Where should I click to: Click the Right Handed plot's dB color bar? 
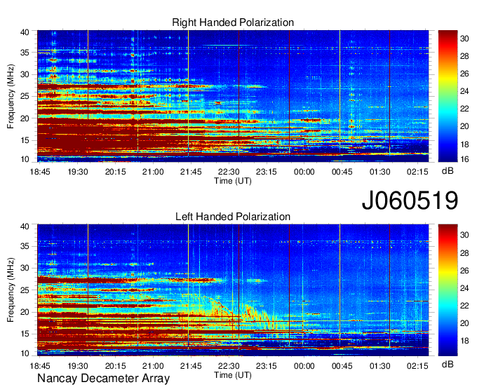pos(448,96)
